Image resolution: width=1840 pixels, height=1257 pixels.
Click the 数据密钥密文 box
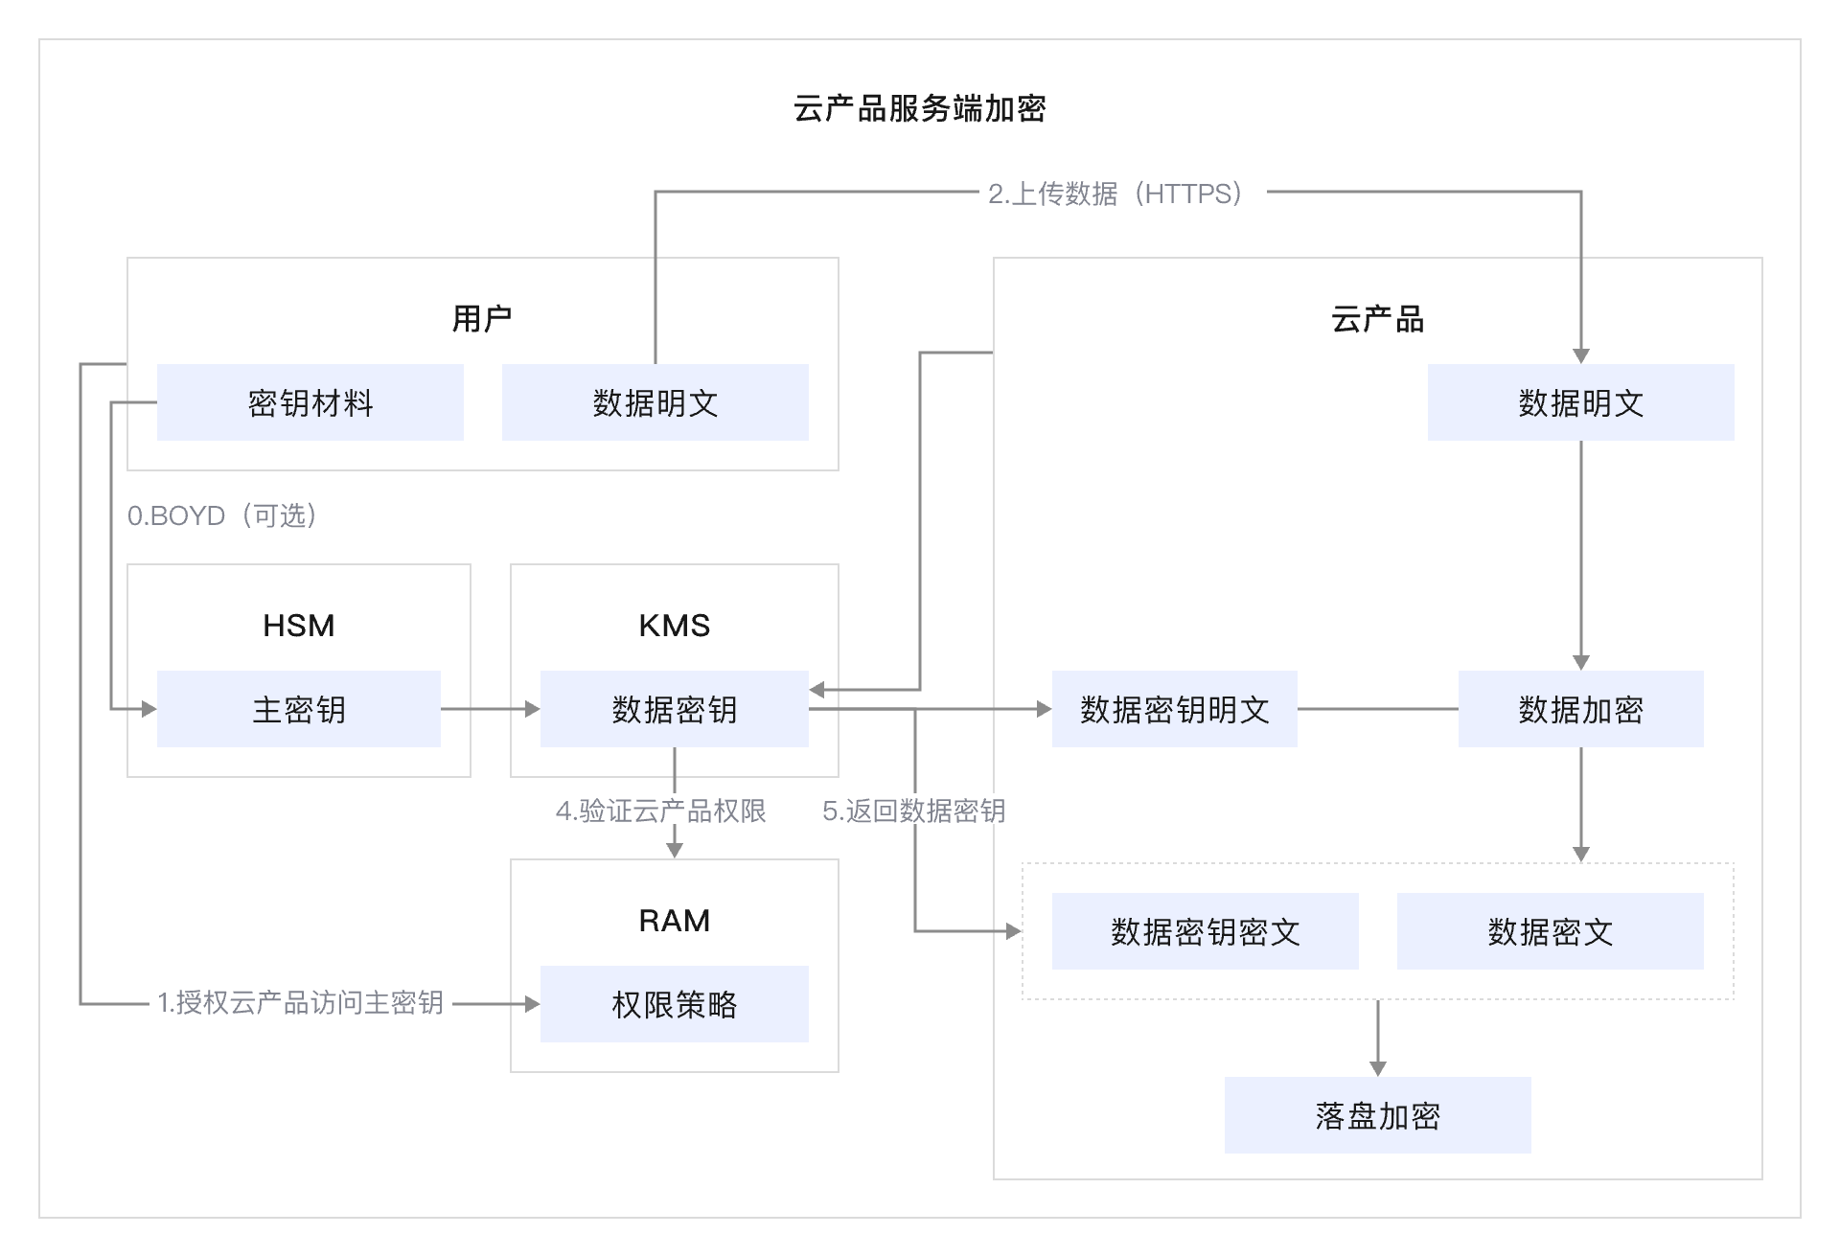pyautogui.click(x=1205, y=931)
